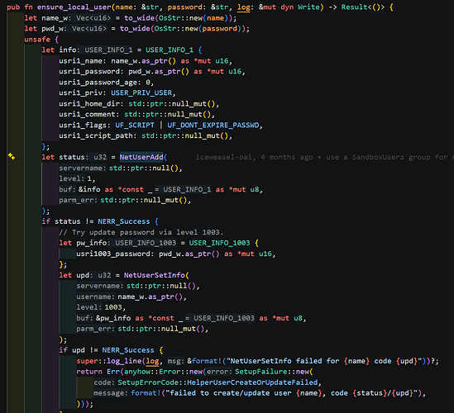Click the pw_info variable declaration
This screenshot has height=413, width=454.
coord(91,243)
